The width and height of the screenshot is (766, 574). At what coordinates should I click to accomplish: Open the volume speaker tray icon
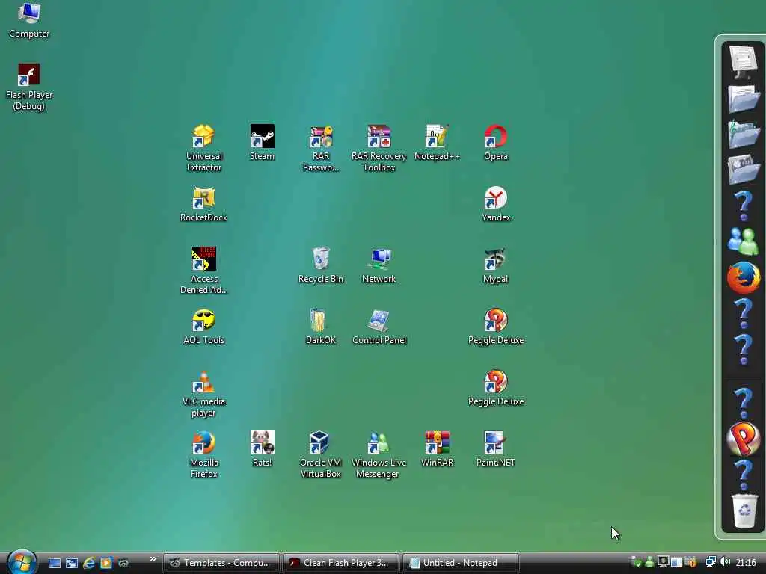(725, 562)
